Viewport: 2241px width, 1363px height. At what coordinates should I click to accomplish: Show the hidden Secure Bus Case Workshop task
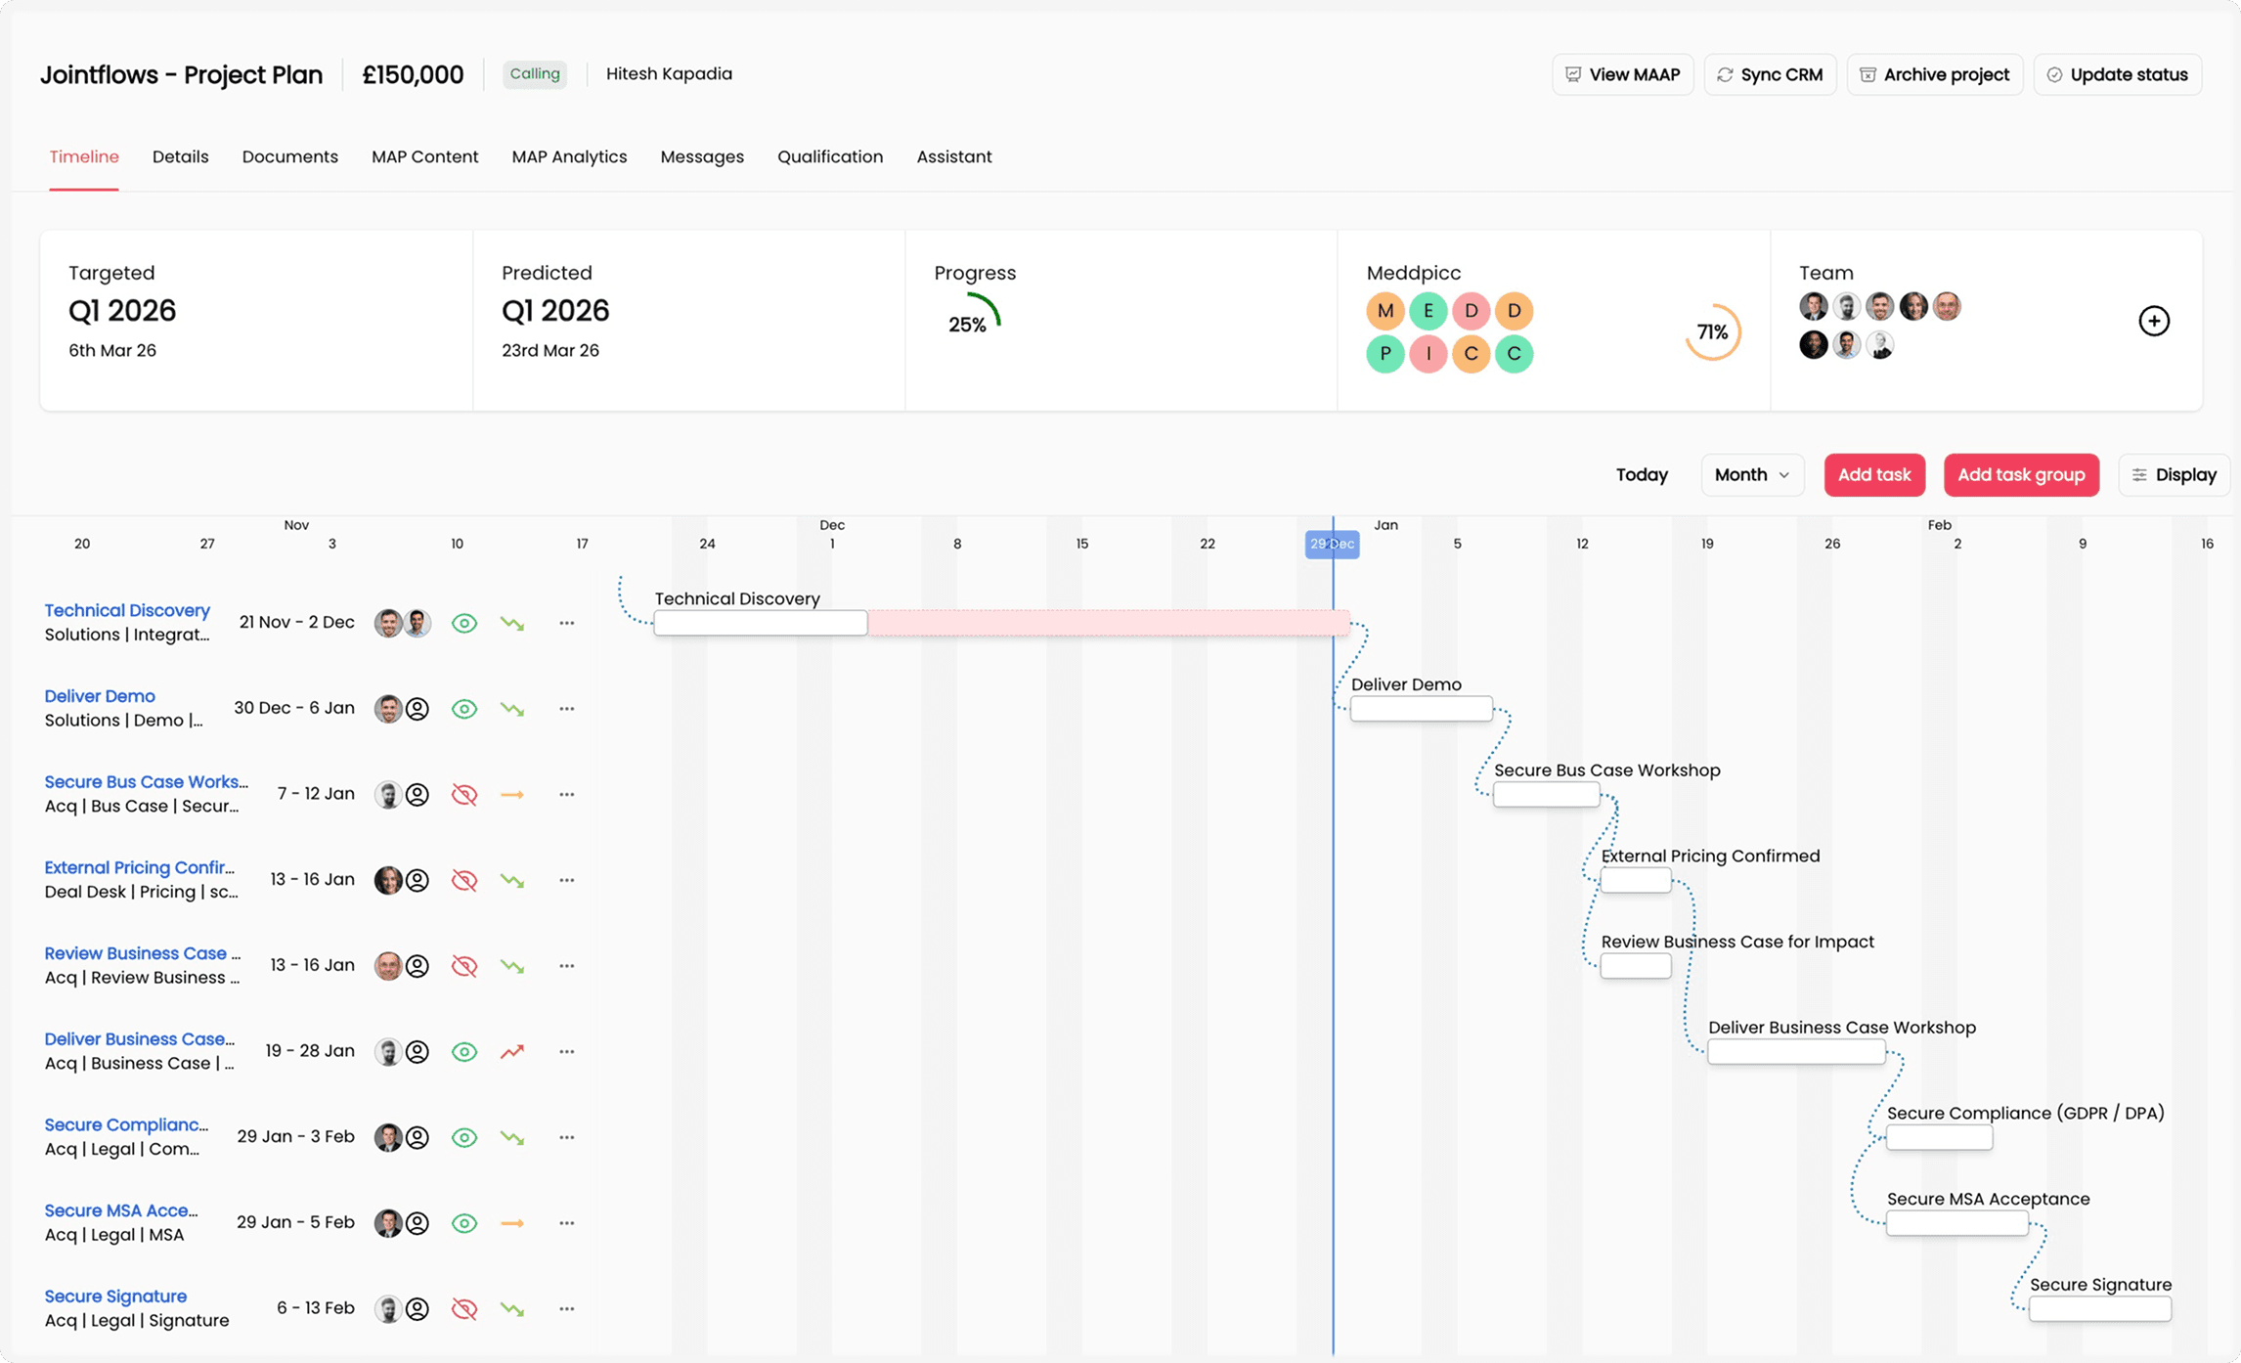pyautogui.click(x=464, y=795)
